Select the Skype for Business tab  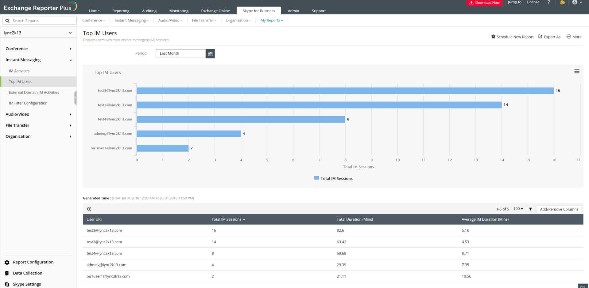tap(259, 11)
